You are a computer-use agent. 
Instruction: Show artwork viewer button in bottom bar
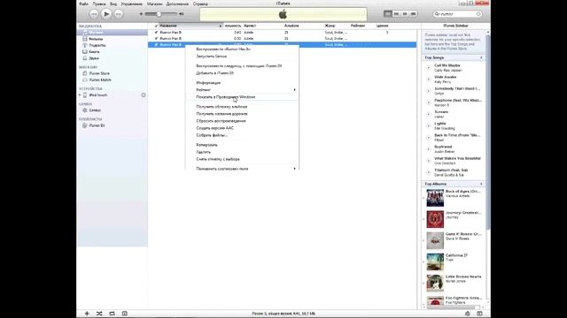125,314
